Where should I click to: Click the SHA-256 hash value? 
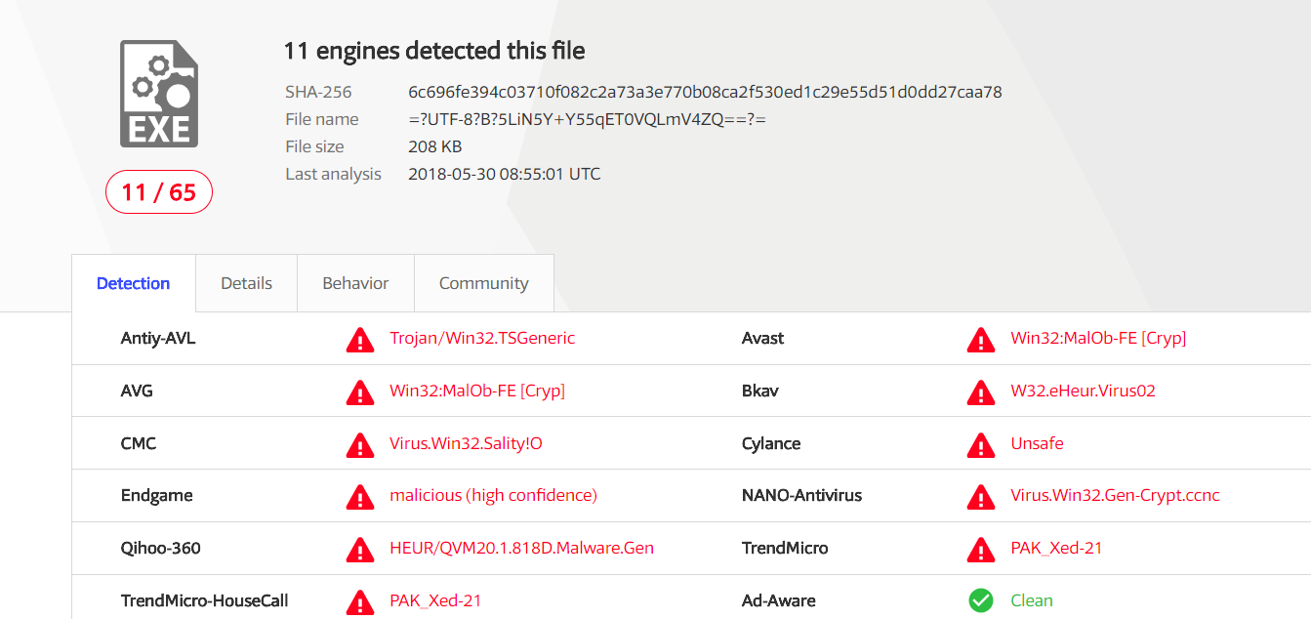click(705, 92)
